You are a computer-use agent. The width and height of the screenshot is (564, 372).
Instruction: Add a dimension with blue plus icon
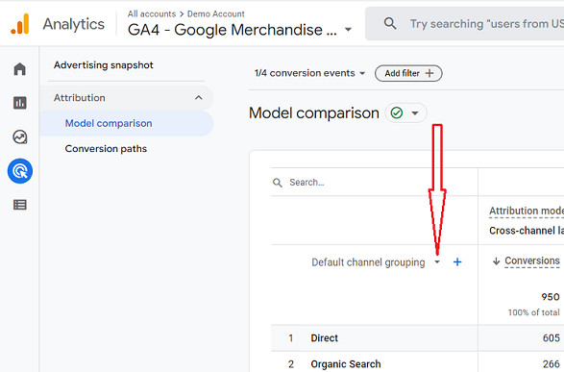point(457,261)
